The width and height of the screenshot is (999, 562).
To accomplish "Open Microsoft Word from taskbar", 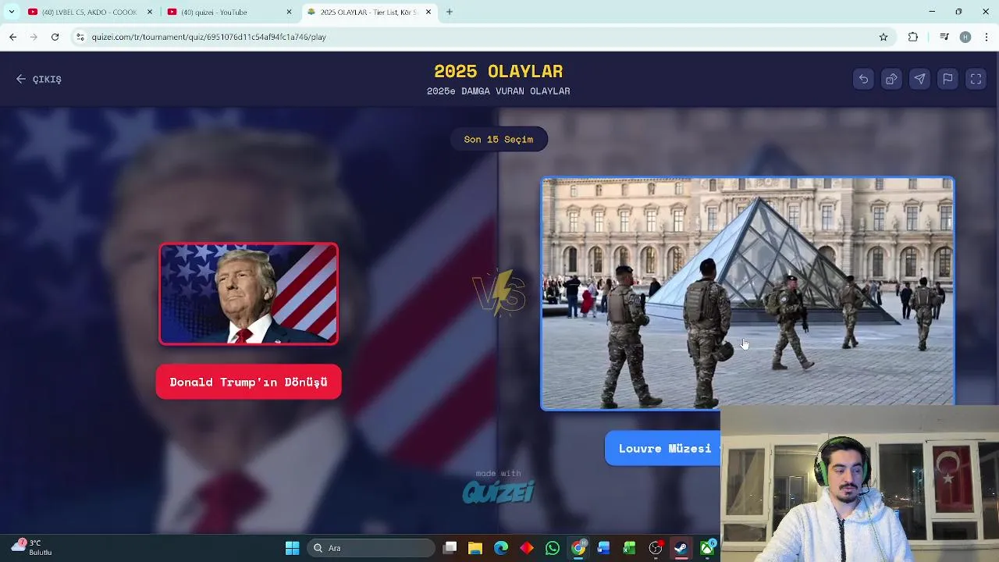I will tap(603, 548).
